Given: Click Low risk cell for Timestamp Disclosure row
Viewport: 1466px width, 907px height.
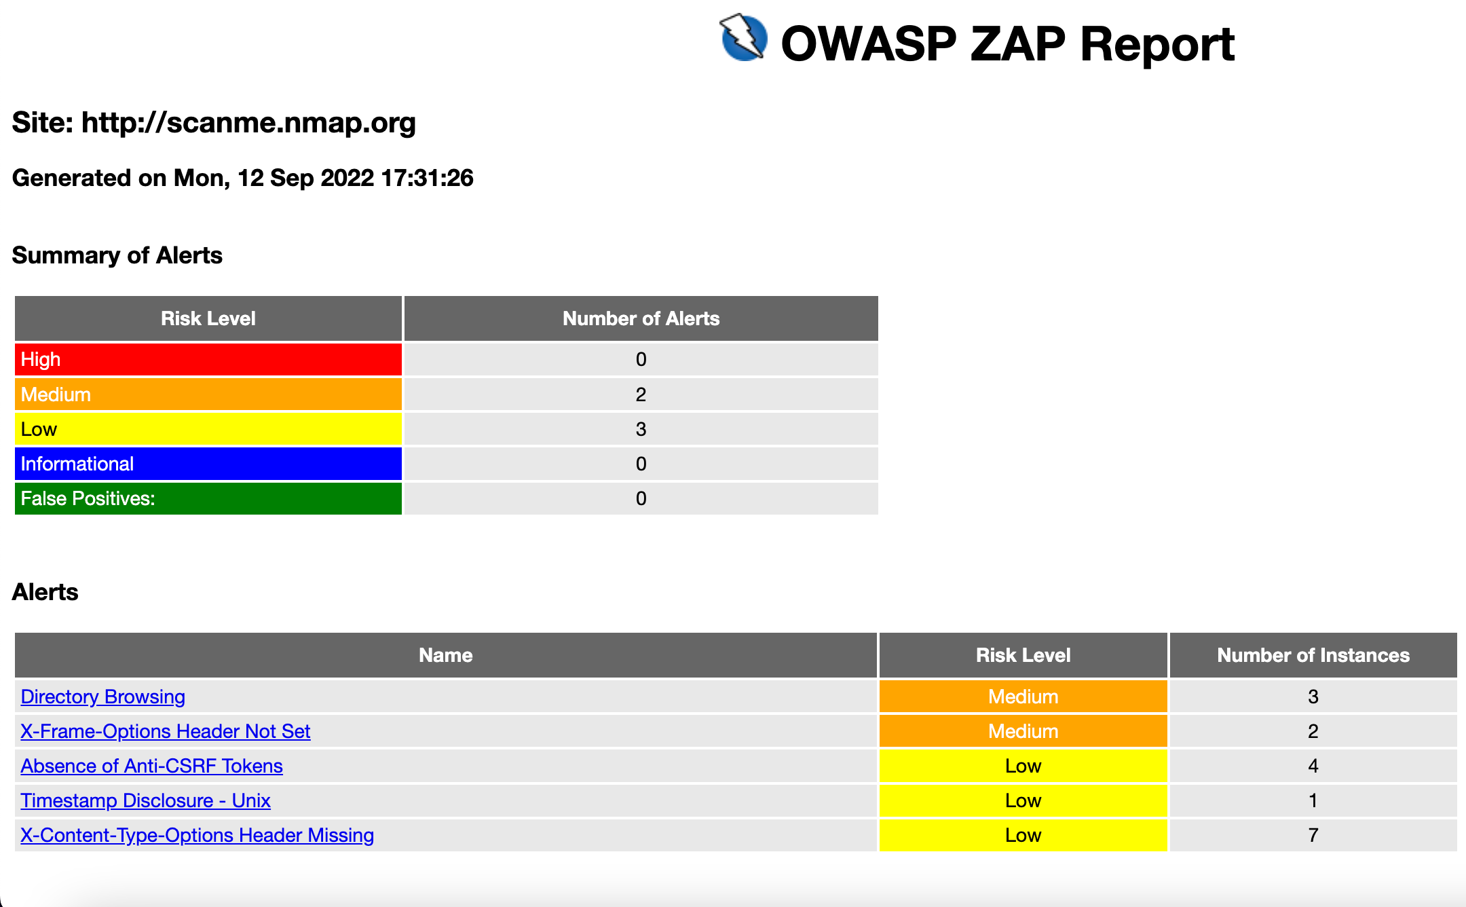Looking at the screenshot, I should [x=1023, y=800].
